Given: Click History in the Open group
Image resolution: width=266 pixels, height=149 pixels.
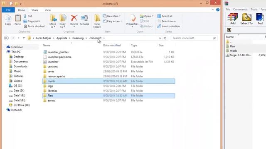Looking at the screenshot, I should (x=146, y=26).
